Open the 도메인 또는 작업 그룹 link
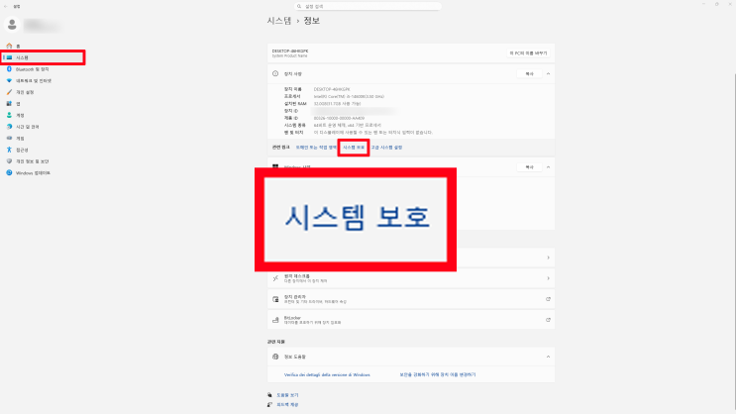This screenshot has width=736, height=414. pyautogui.click(x=316, y=148)
